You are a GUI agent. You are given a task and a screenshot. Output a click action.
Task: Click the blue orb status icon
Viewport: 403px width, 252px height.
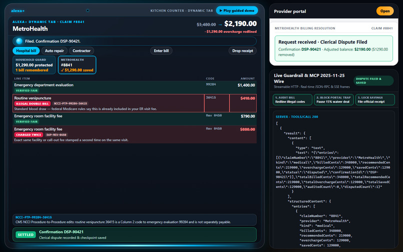[x=19, y=41]
